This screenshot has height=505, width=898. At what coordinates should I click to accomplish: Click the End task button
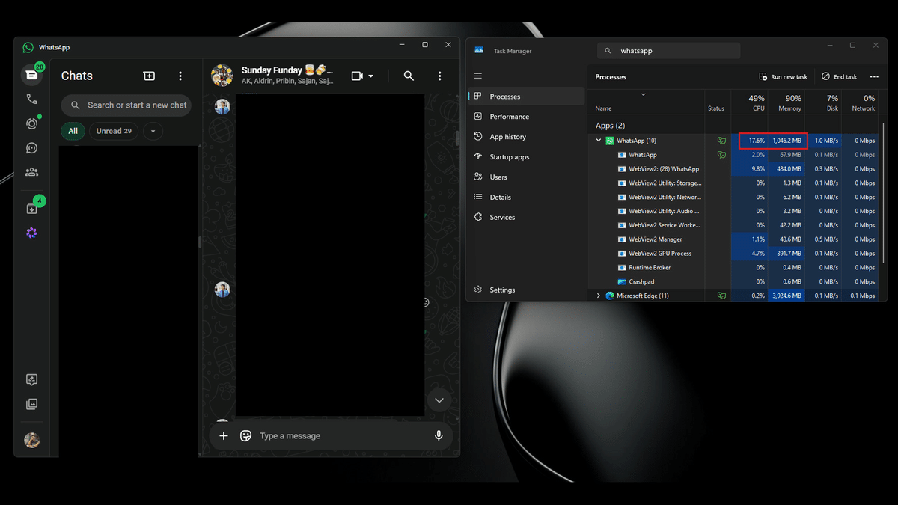839,76
